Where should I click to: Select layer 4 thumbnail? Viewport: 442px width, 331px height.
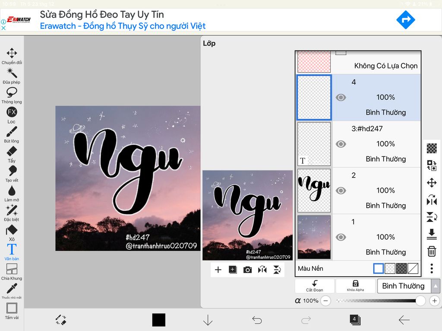pos(314,97)
